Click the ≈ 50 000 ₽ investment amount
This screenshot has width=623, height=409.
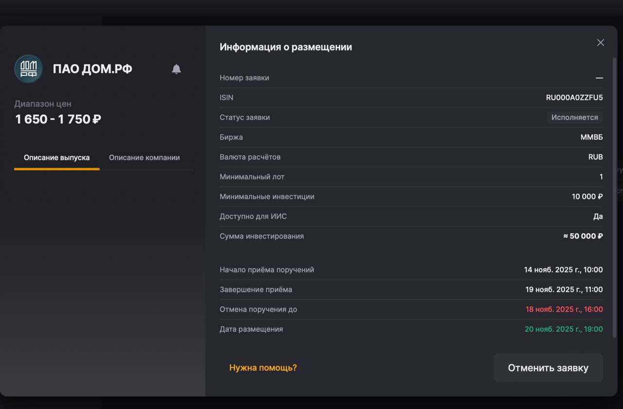(x=583, y=236)
